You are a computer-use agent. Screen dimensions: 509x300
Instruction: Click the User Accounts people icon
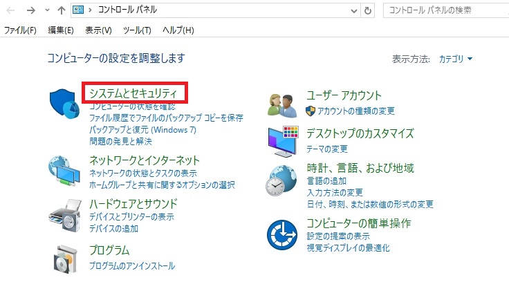click(x=282, y=105)
